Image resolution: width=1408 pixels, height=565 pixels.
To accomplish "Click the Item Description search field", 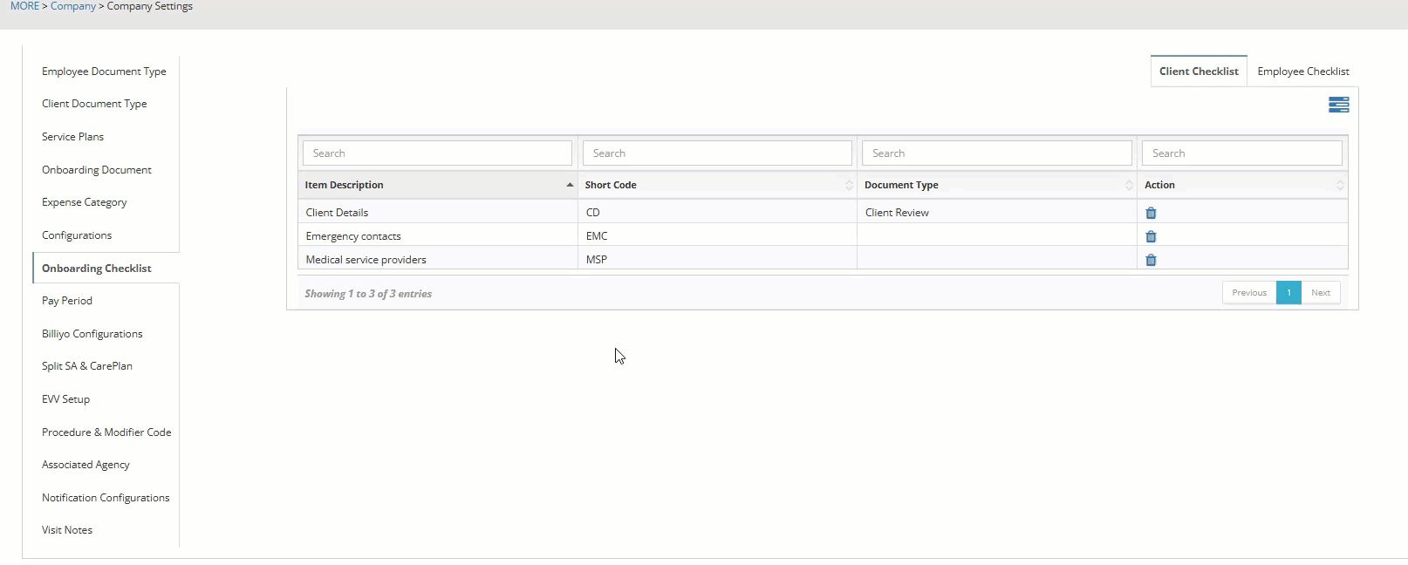I will pos(437,153).
